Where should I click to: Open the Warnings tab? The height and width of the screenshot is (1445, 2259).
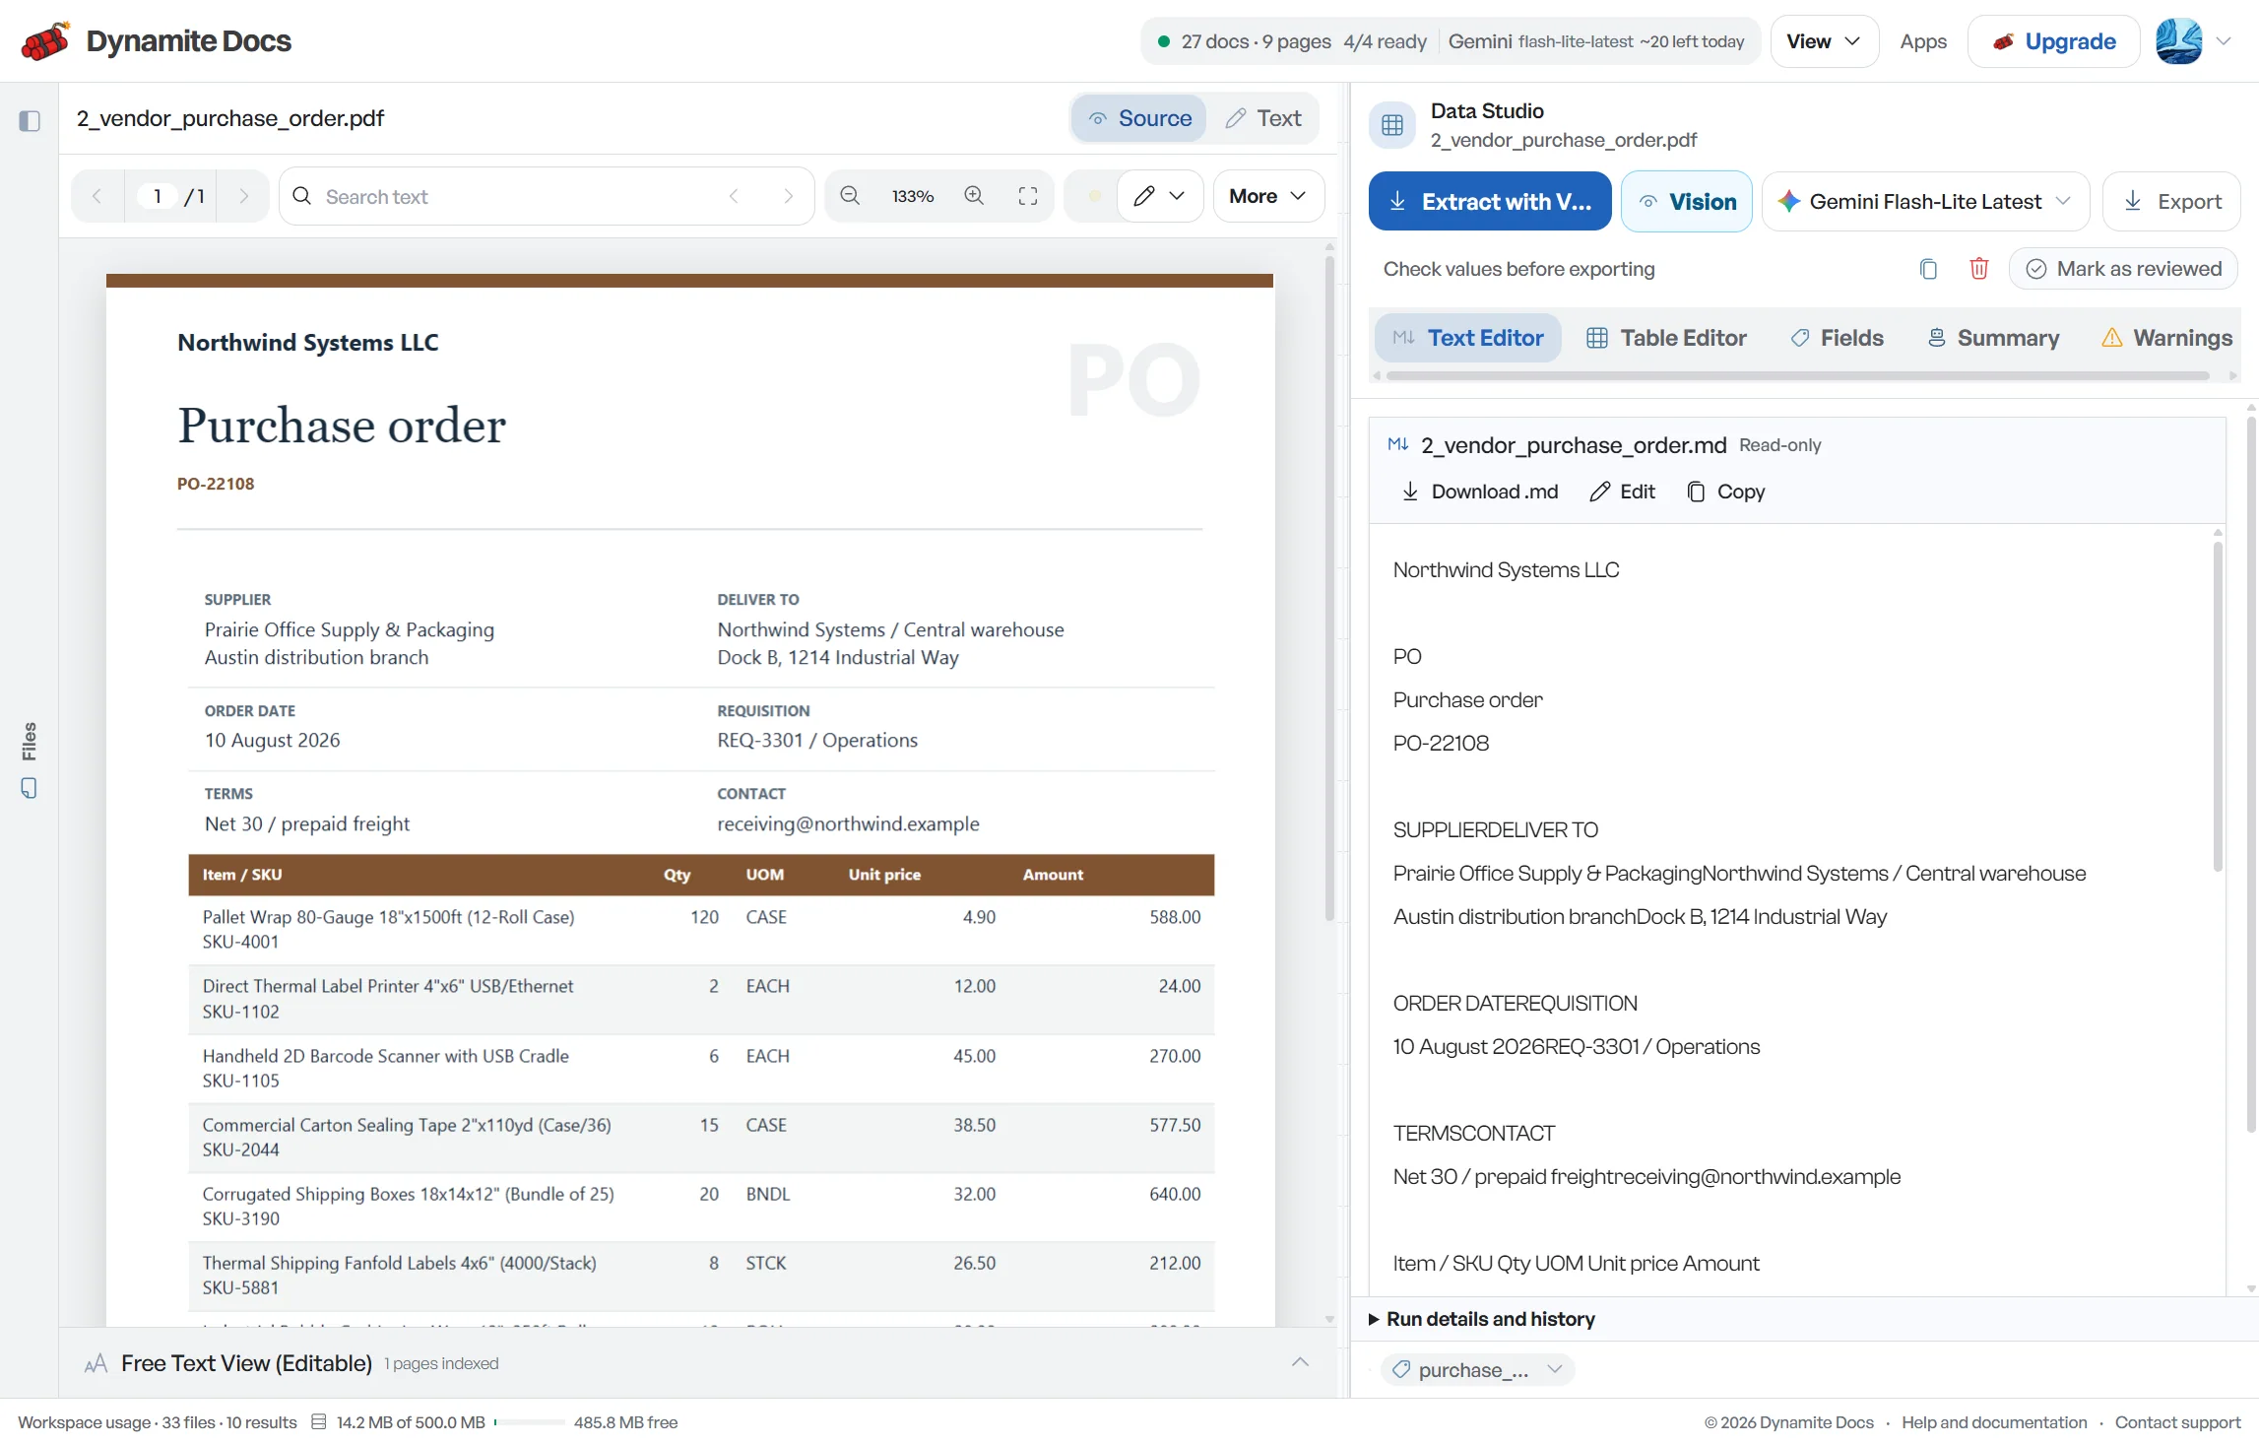tap(2166, 338)
